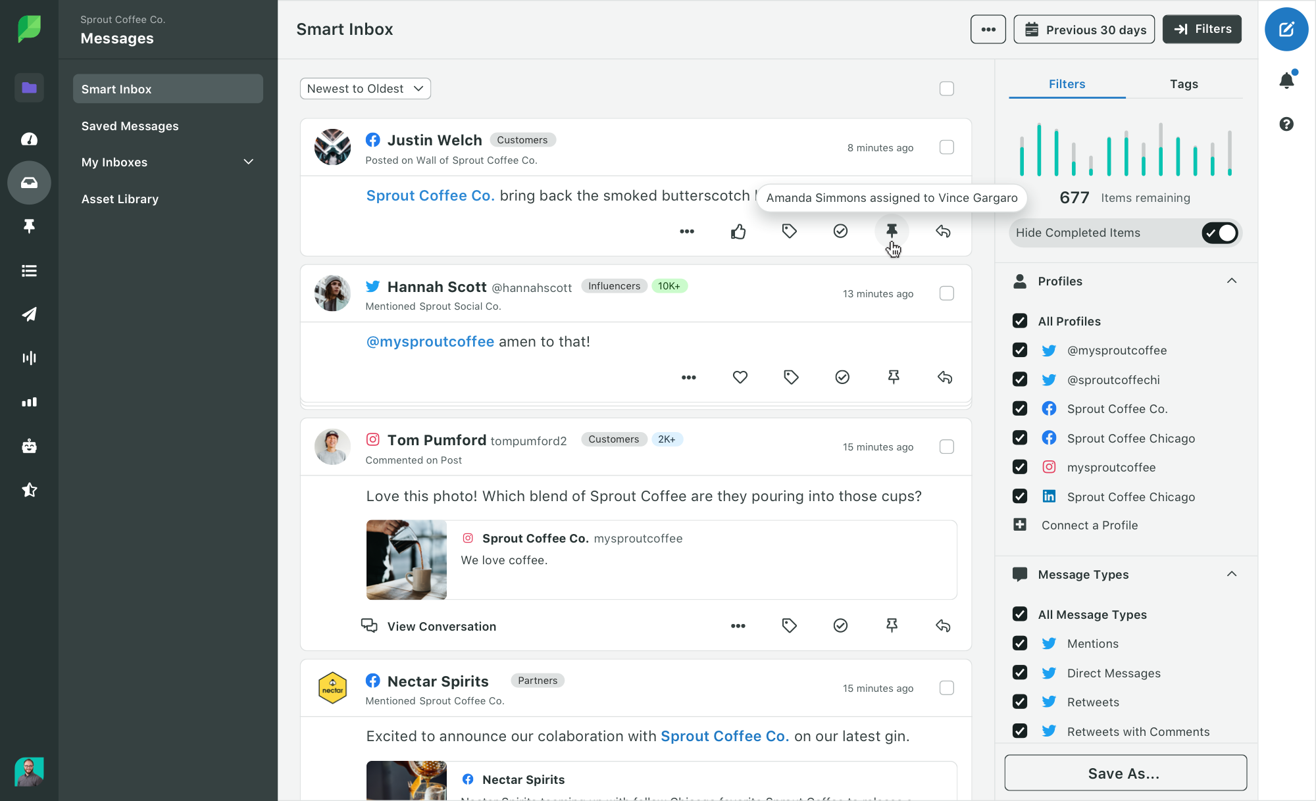Screen dimensions: 1316x801
Task: Click the label/tag icon on Tom Pumford post
Action: tap(789, 625)
